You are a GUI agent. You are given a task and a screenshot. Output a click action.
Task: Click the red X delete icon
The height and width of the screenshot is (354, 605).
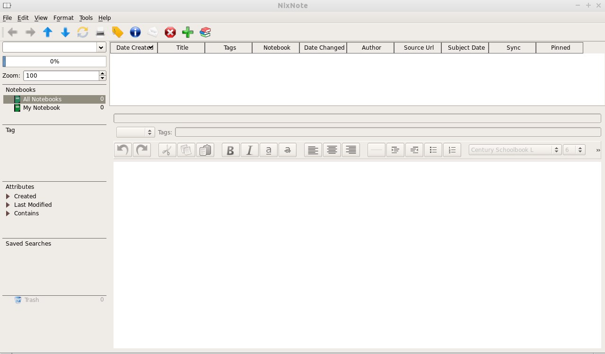170,32
